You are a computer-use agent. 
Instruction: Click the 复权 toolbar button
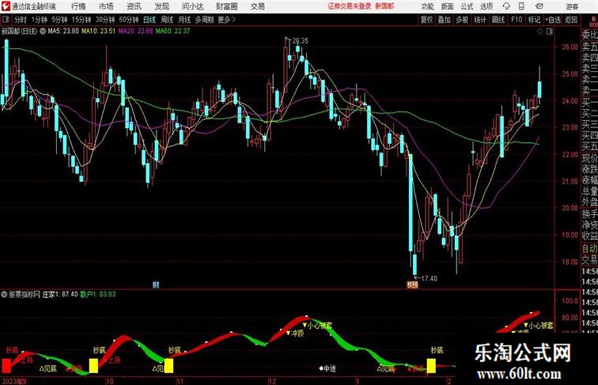point(427,20)
